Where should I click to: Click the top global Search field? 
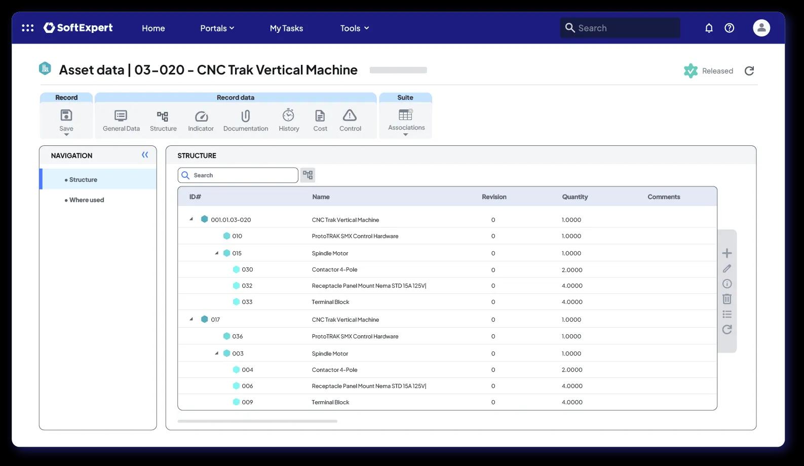coord(620,28)
